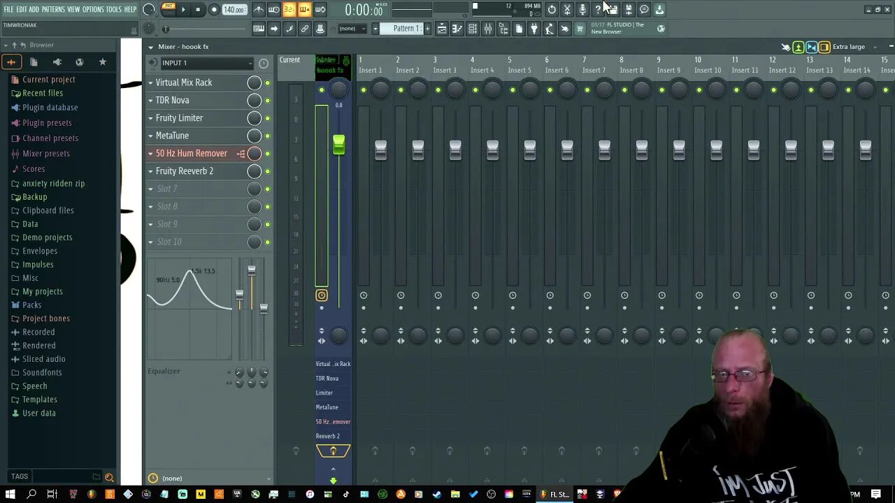The image size is (895, 503).
Task: Click the Browser files tab icon
Action: [x=34, y=62]
